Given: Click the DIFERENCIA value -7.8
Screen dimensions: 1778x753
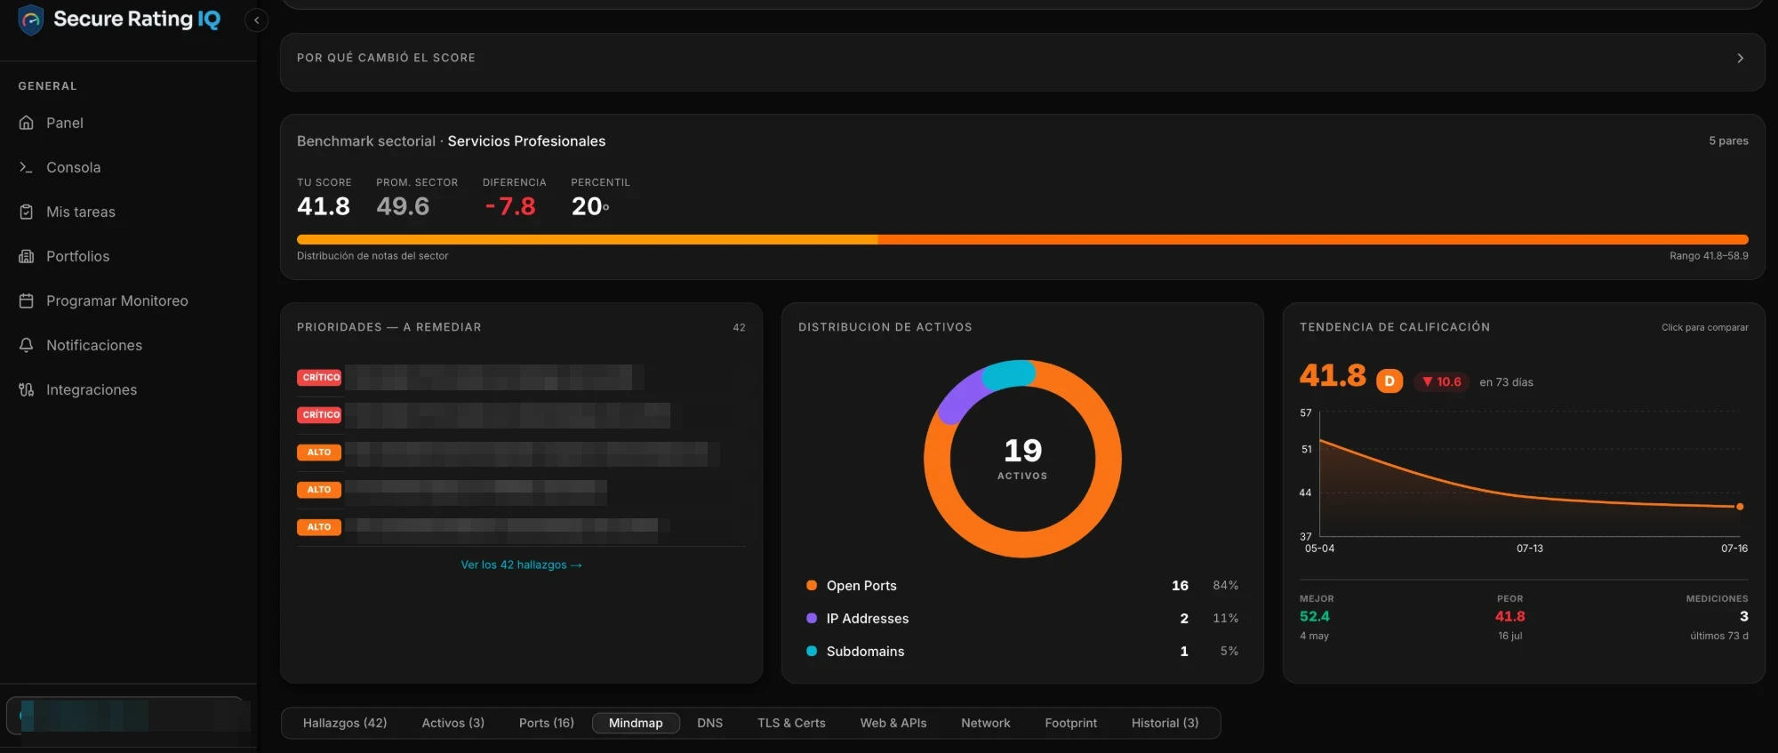Looking at the screenshot, I should pos(510,206).
